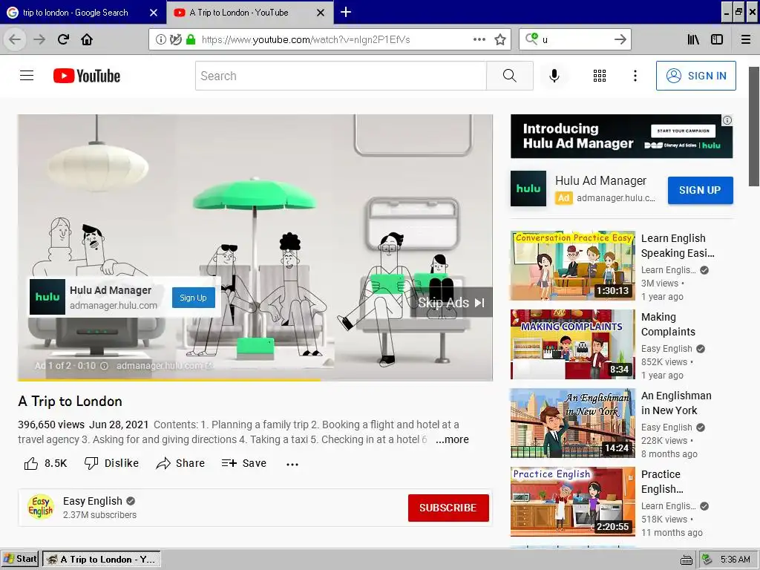Save the video to a playlist
Image resolution: width=760 pixels, height=570 pixels.
pos(243,463)
